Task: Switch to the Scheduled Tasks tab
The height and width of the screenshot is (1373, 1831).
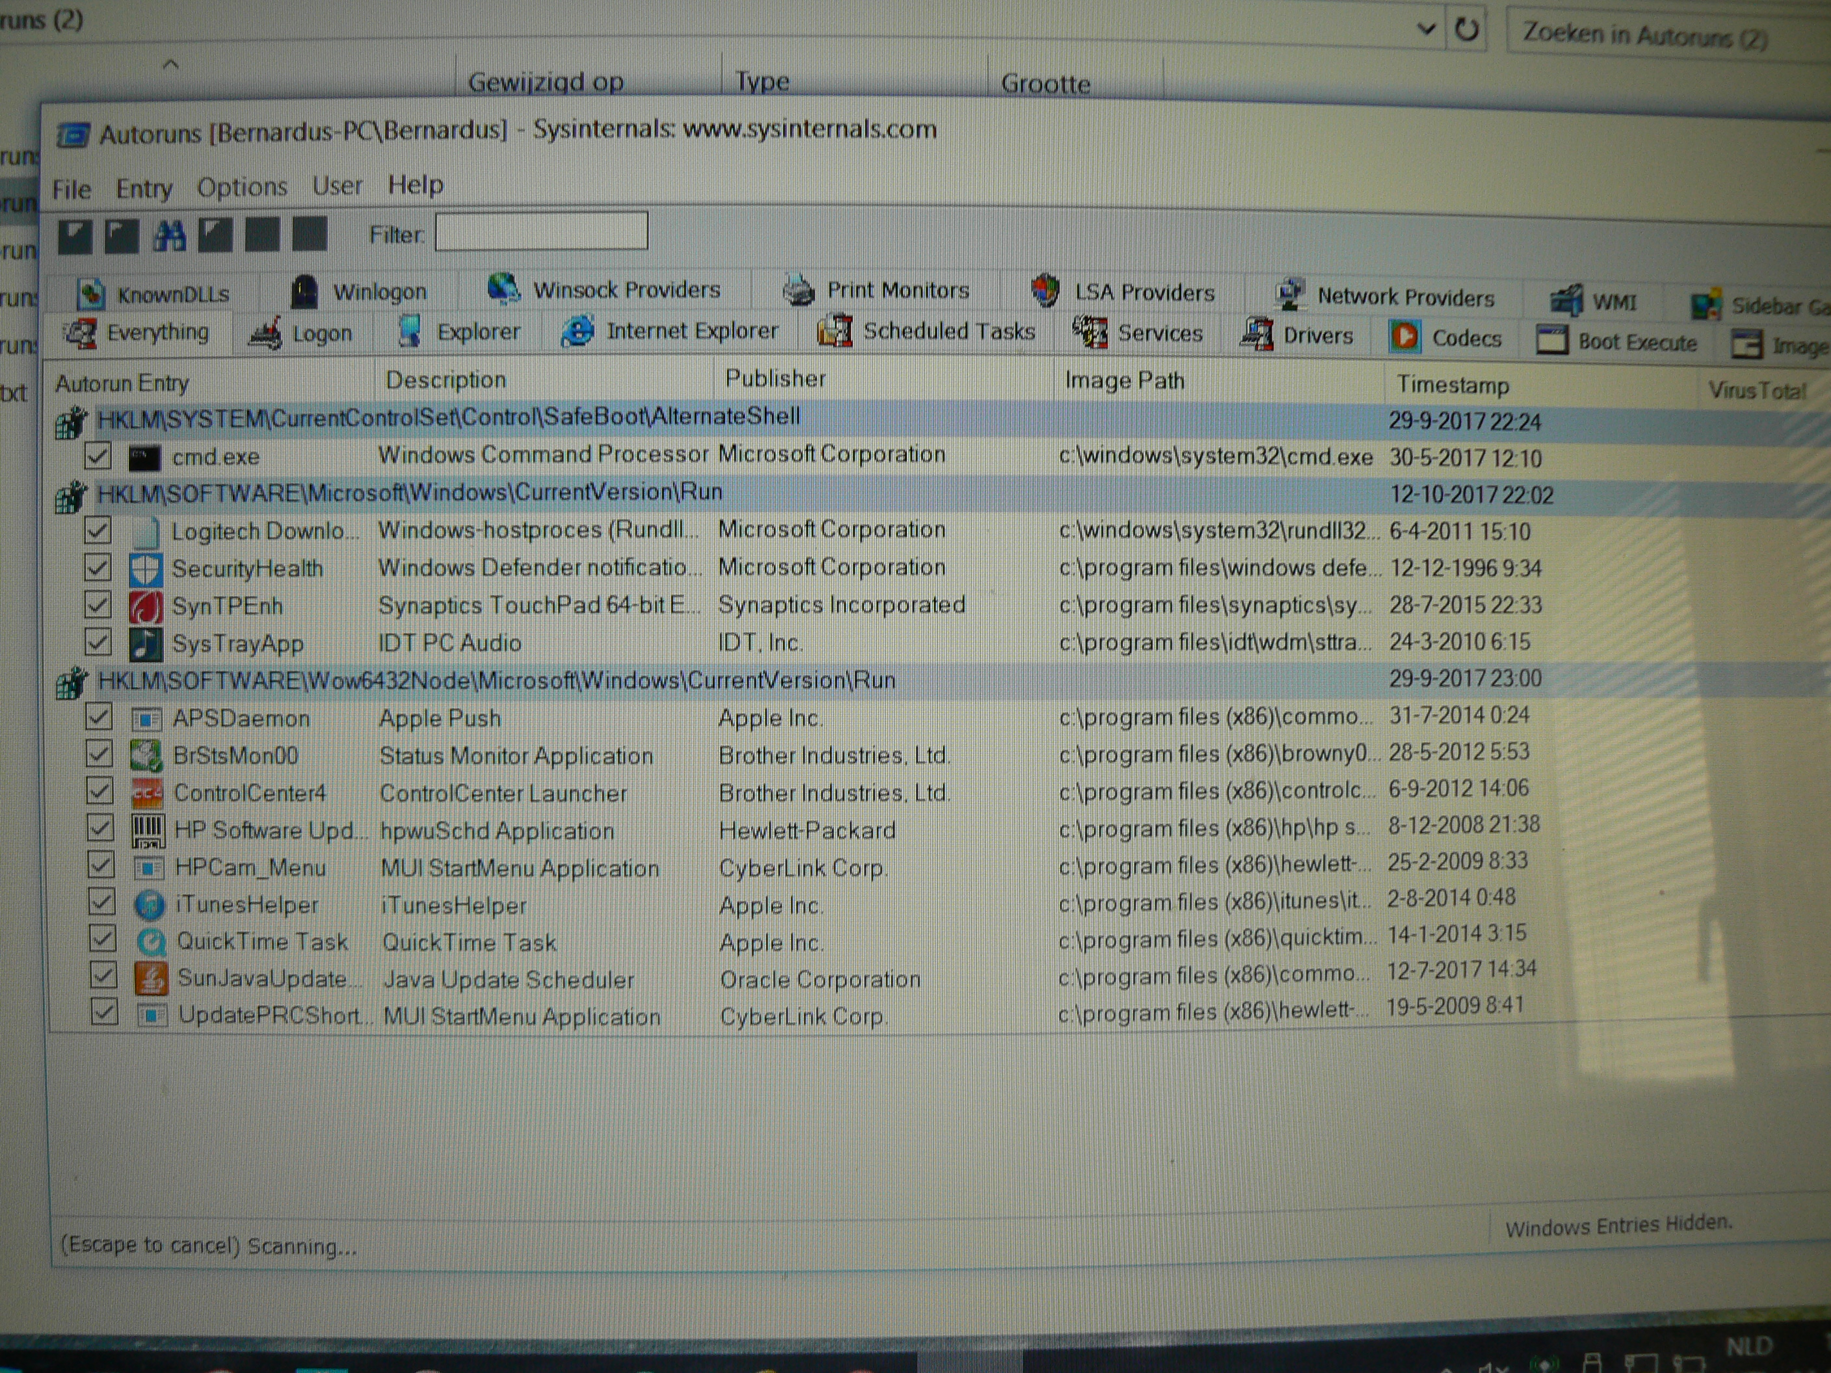Action: pyautogui.click(x=927, y=331)
